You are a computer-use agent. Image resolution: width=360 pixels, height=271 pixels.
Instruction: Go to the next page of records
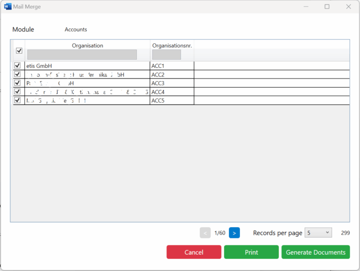(234, 233)
